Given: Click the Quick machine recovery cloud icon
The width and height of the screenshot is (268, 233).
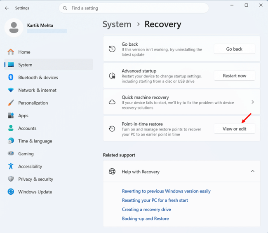Looking at the screenshot, I should 112,102.
